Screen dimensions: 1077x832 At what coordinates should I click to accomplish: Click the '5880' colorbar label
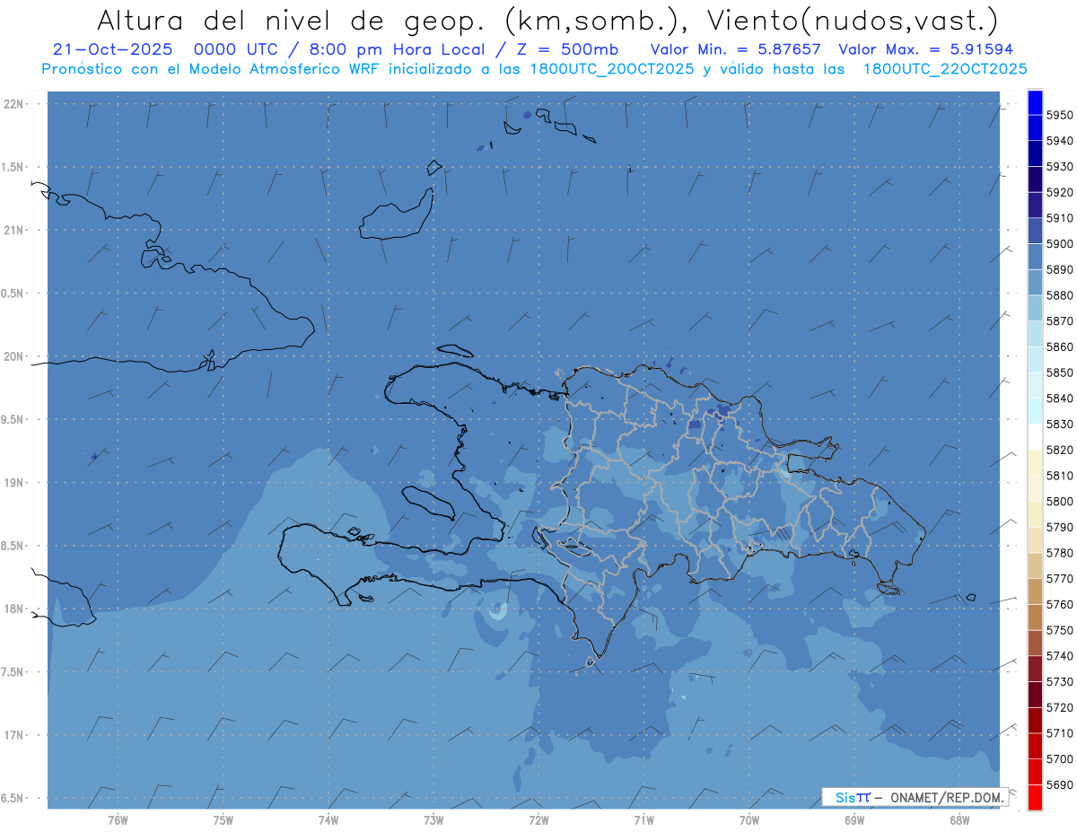coord(1060,295)
